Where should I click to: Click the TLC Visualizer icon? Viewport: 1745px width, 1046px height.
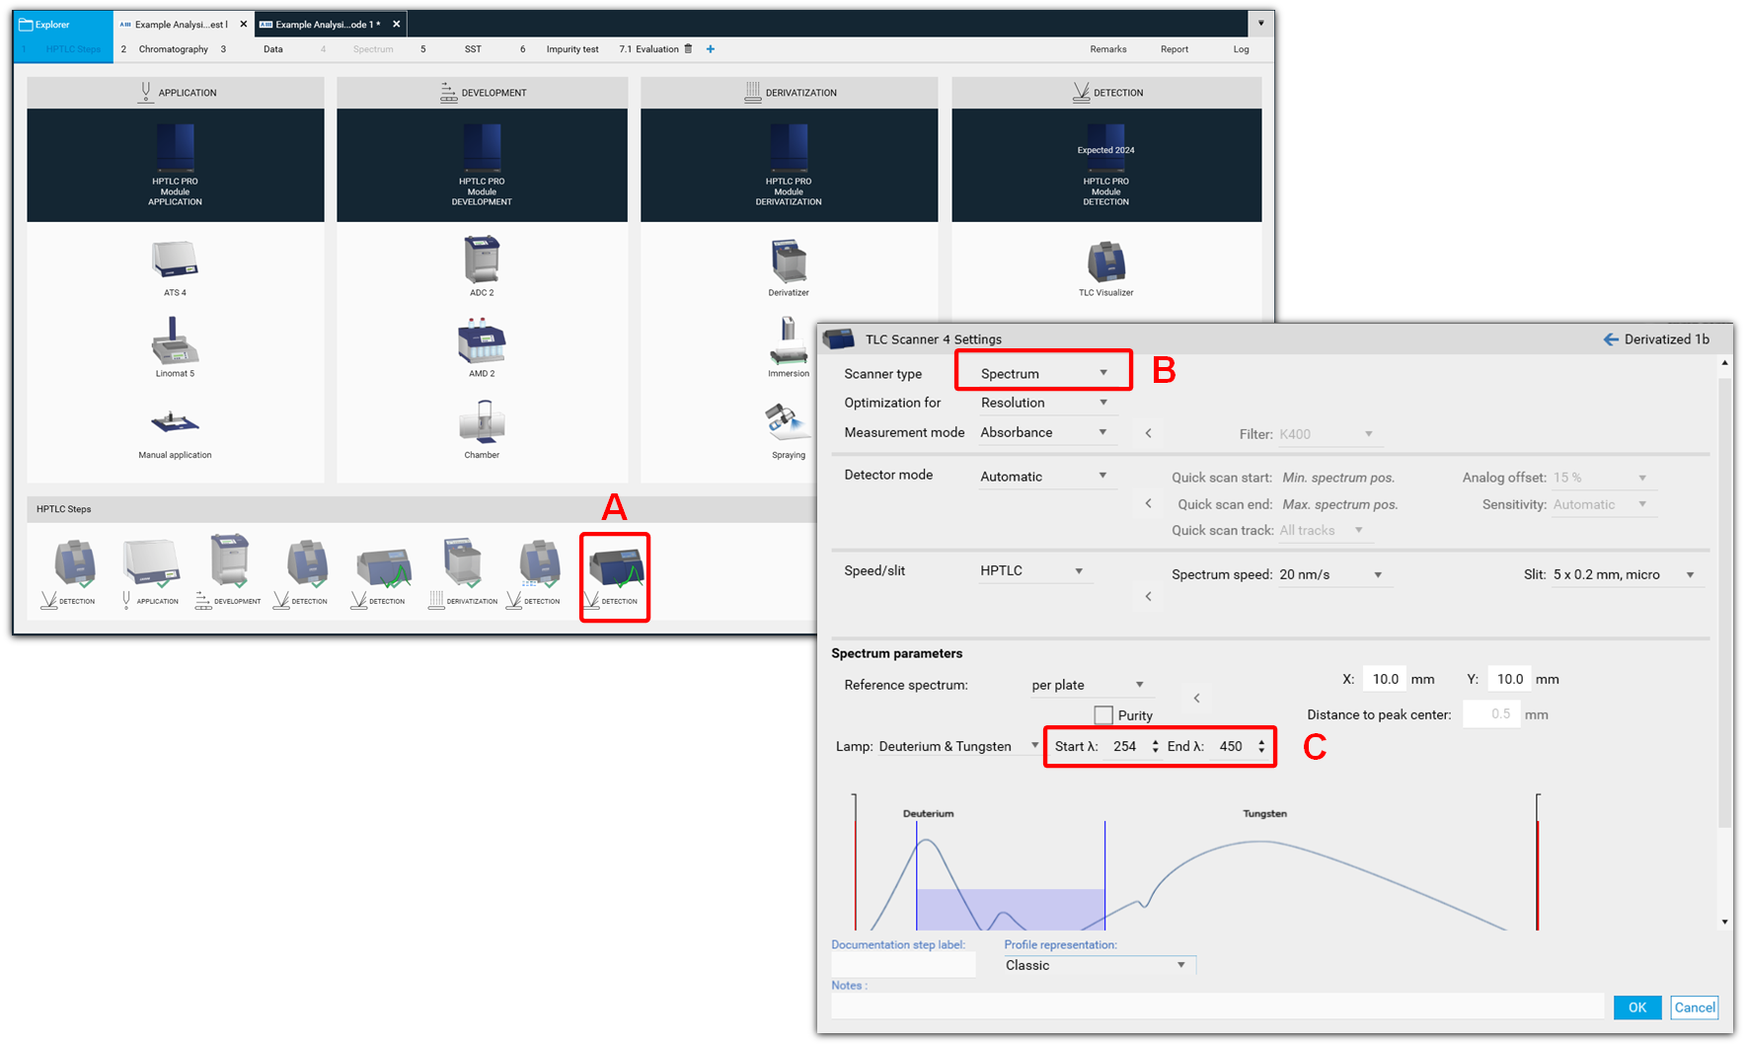click(1105, 261)
